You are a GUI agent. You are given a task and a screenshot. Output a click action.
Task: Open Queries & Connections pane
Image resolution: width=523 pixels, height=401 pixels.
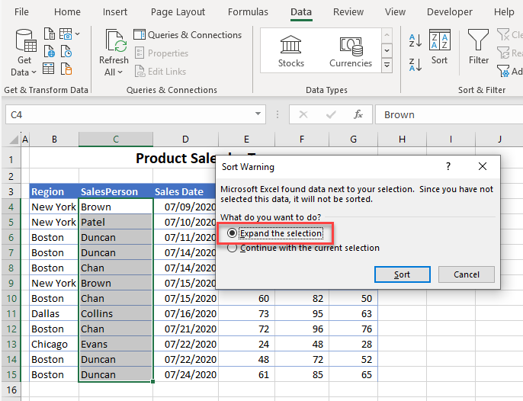[188, 35]
